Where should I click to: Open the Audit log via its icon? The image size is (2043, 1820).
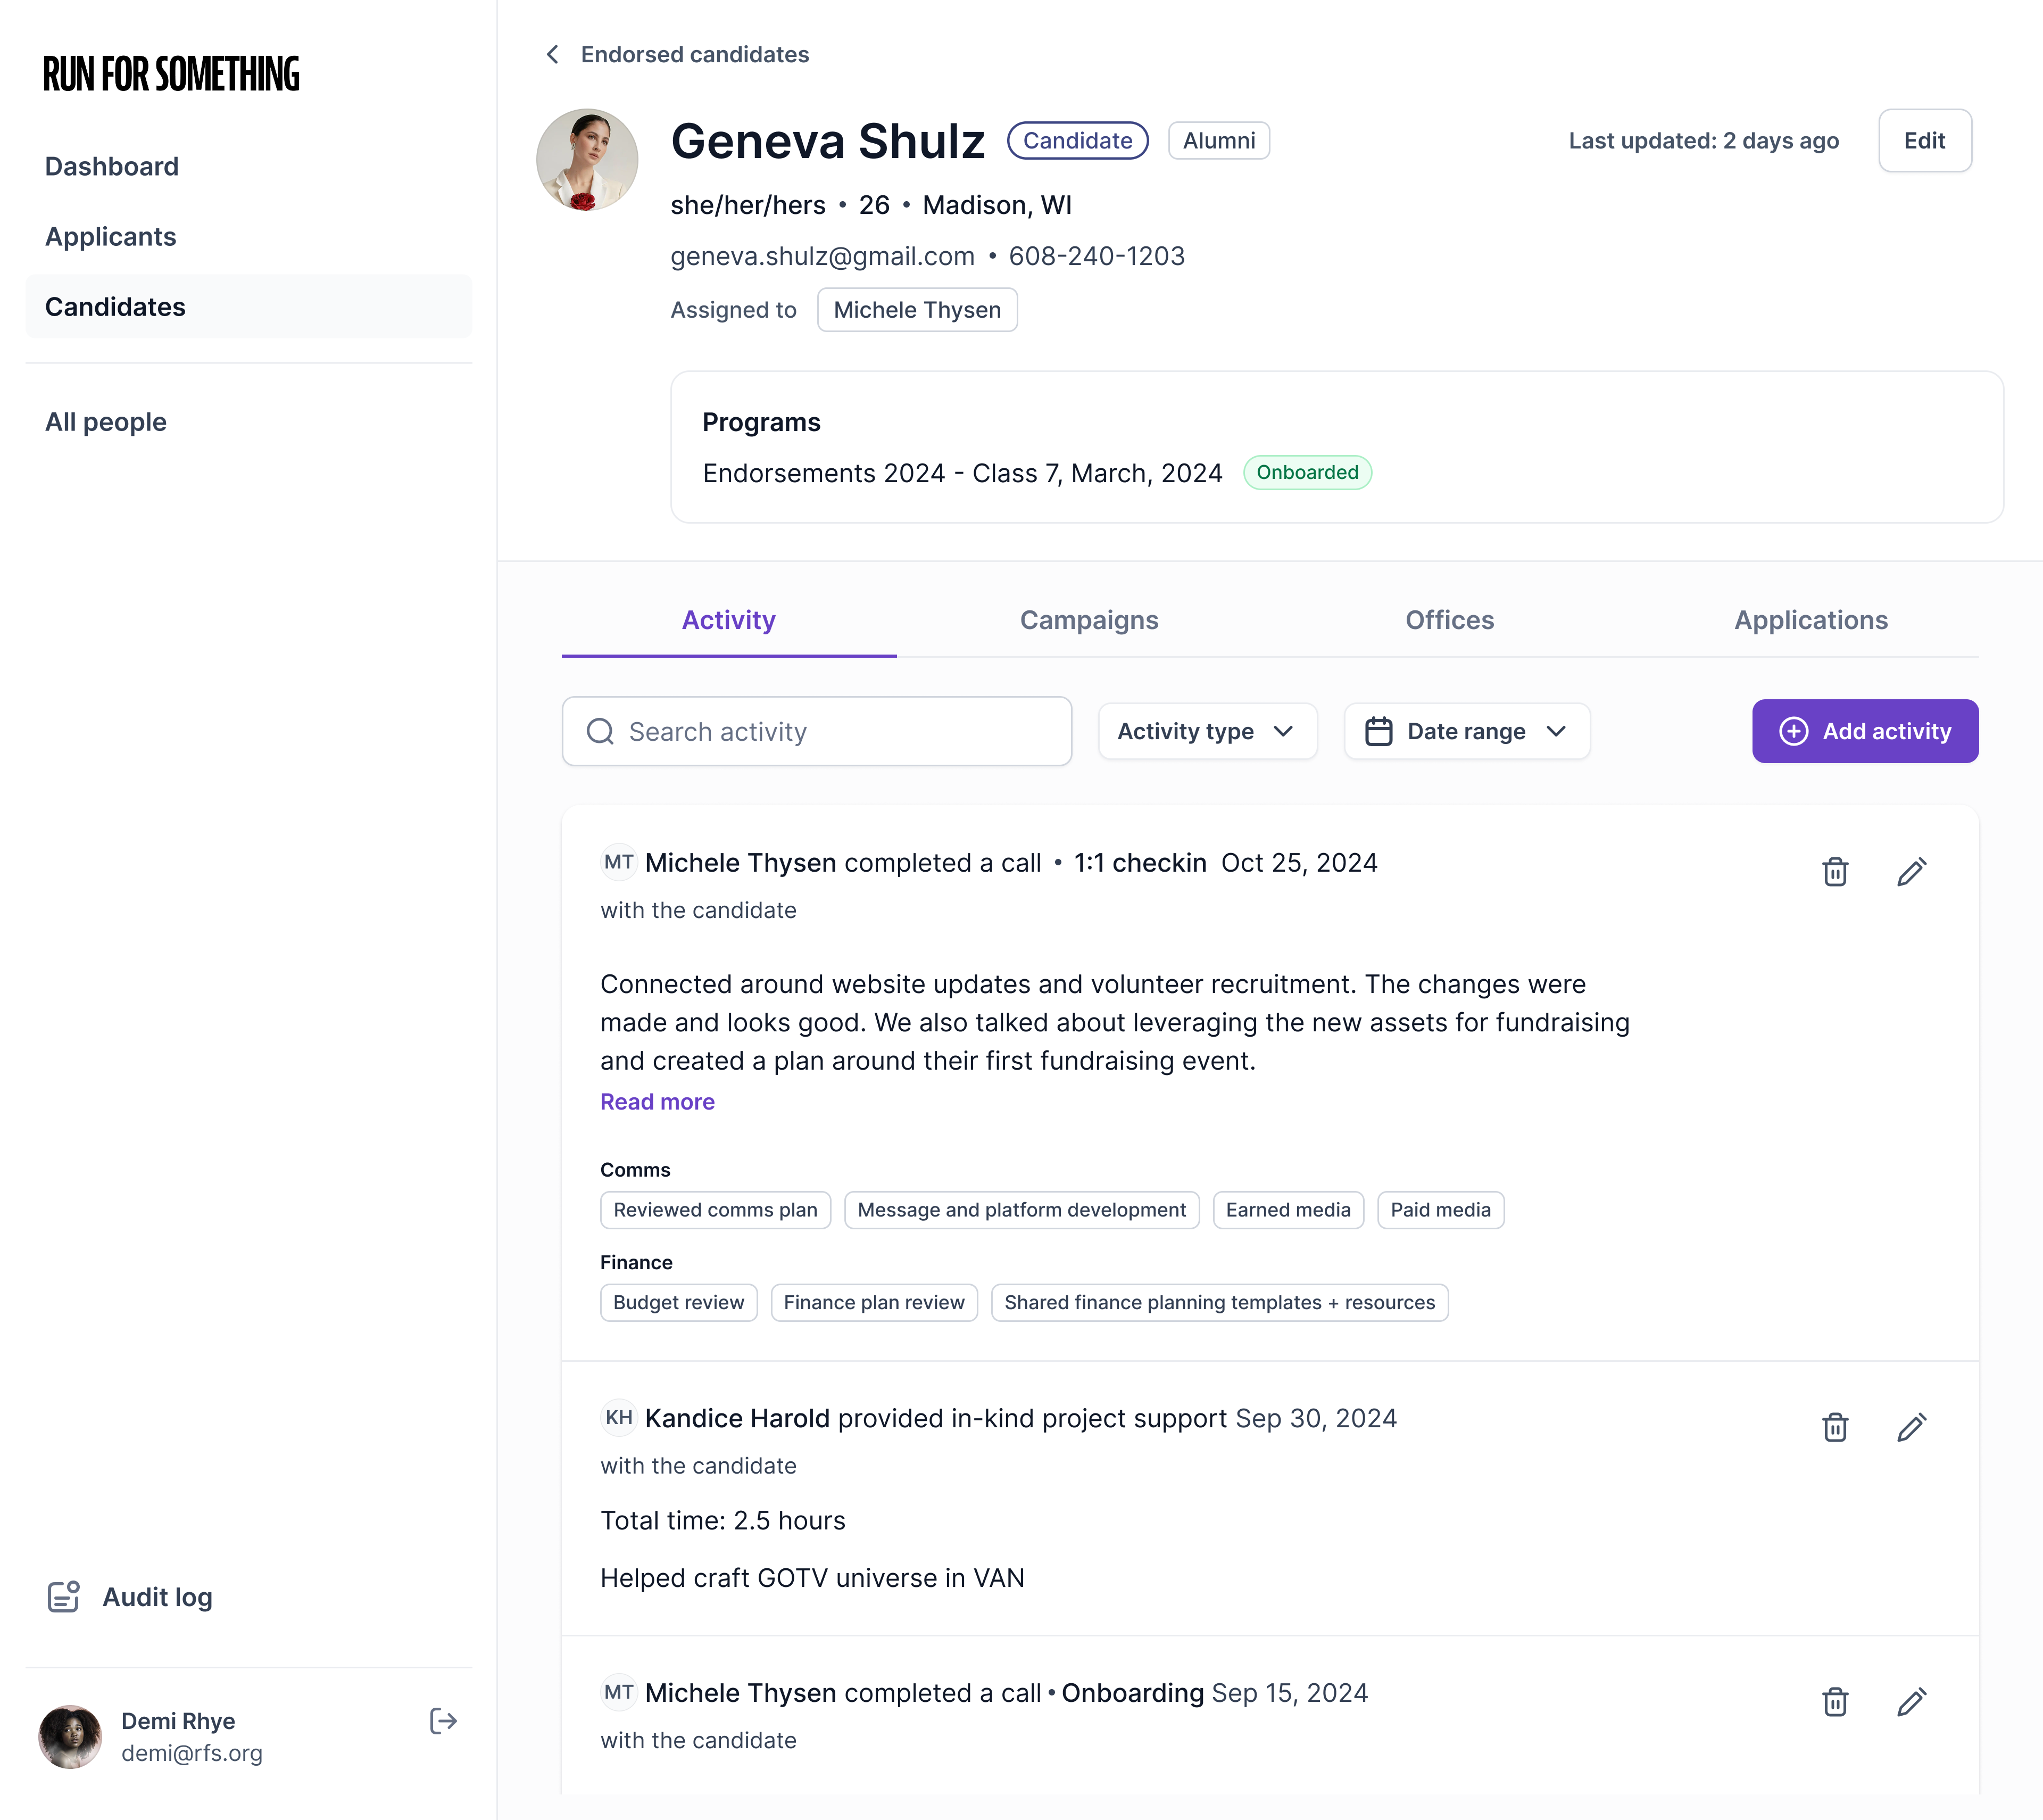63,1596
